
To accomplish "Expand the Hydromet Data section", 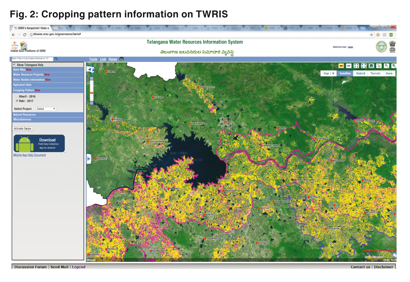I will 48,85.
